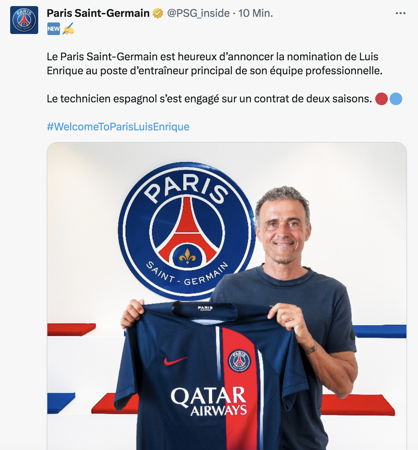Click the small PSG crest on jersey

(x=240, y=360)
